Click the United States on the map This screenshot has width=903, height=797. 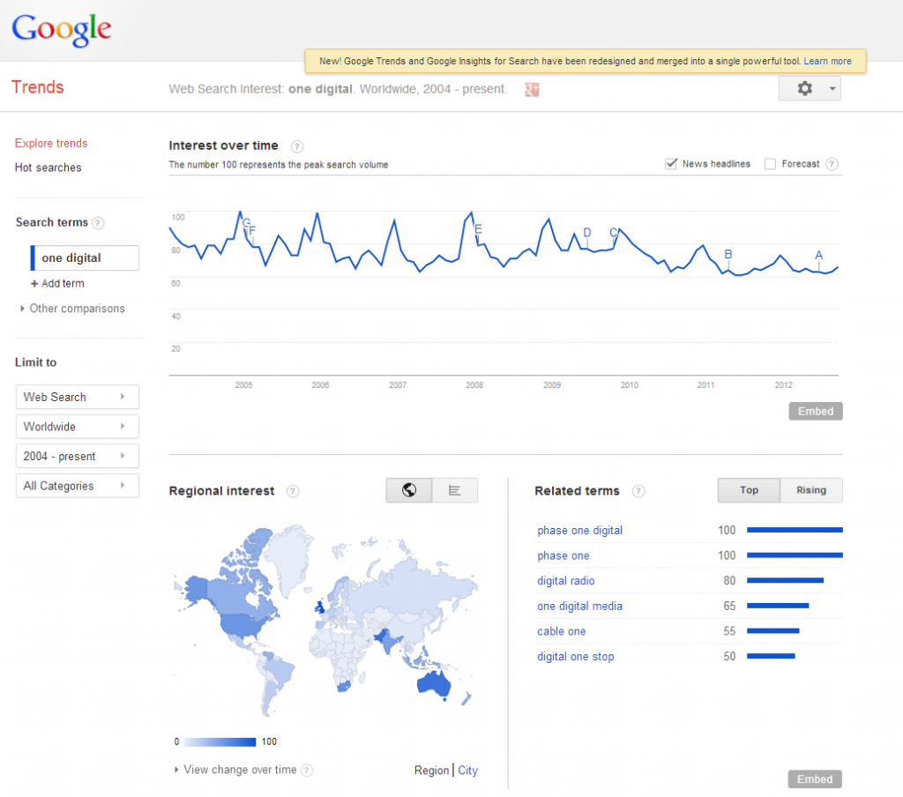tap(242, 623)
